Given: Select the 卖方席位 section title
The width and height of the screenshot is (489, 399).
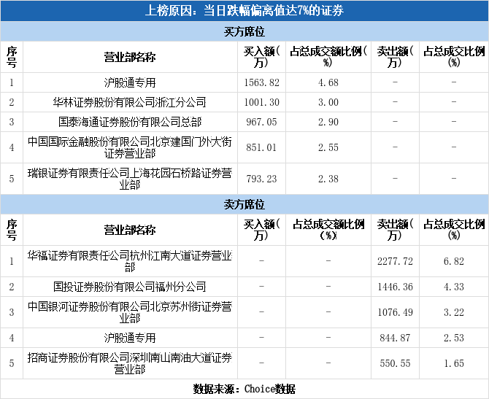Looking at the screenshot, I should click(x=244, y=204).
